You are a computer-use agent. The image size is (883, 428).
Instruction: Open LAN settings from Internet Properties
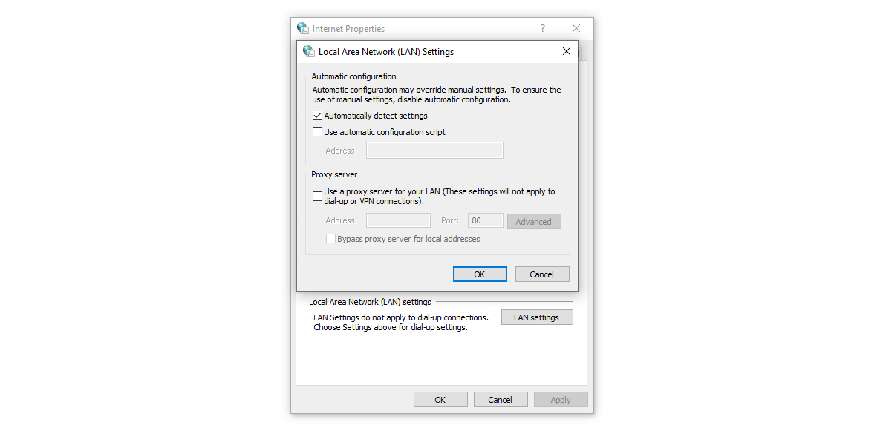pyautogui.click(x=537, y=317)
